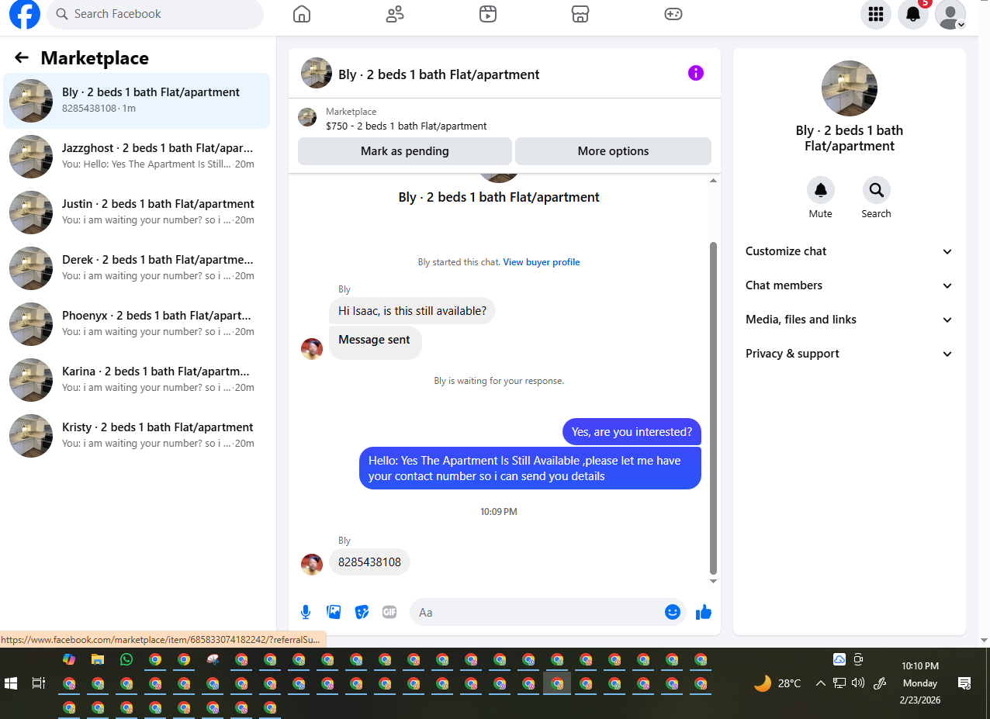Click into the Search Facebook field
The height and width of the screenshot is (719, 990).
(155, 14)
